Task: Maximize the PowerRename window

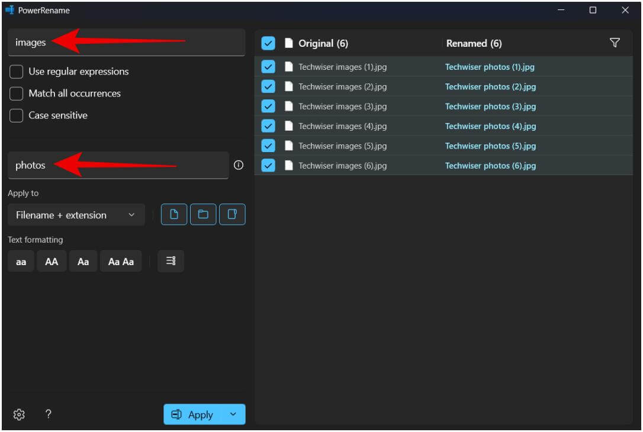Action: coord(593,10)
